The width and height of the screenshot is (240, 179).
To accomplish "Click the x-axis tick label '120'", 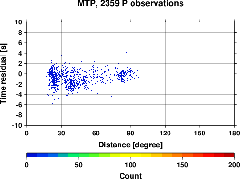I will (x=165, y=133).
